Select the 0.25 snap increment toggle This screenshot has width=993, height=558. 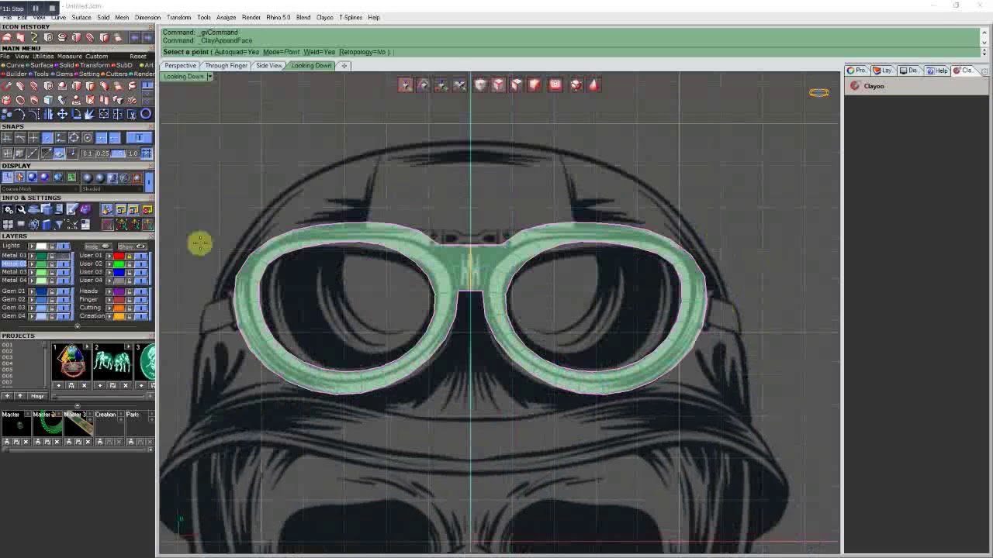click(x=102, y=153)
